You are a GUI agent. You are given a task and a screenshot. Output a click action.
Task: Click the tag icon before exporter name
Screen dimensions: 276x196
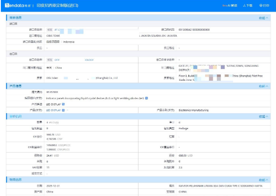[x=49, y=60]
